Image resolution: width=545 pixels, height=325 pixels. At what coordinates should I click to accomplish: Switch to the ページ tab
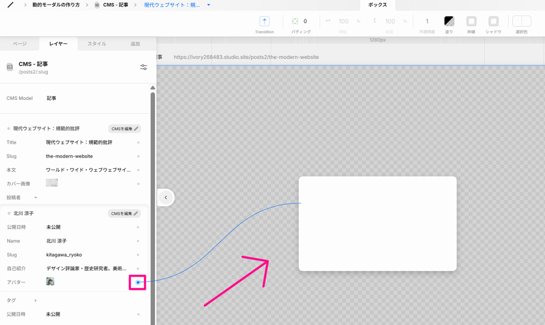[x=20, y=44]
